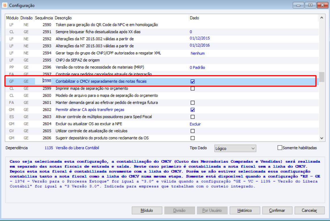Viewport: 330px width, 221px height.
Task: Maximize the Configuração window
Action: click(x=310, y=5)
